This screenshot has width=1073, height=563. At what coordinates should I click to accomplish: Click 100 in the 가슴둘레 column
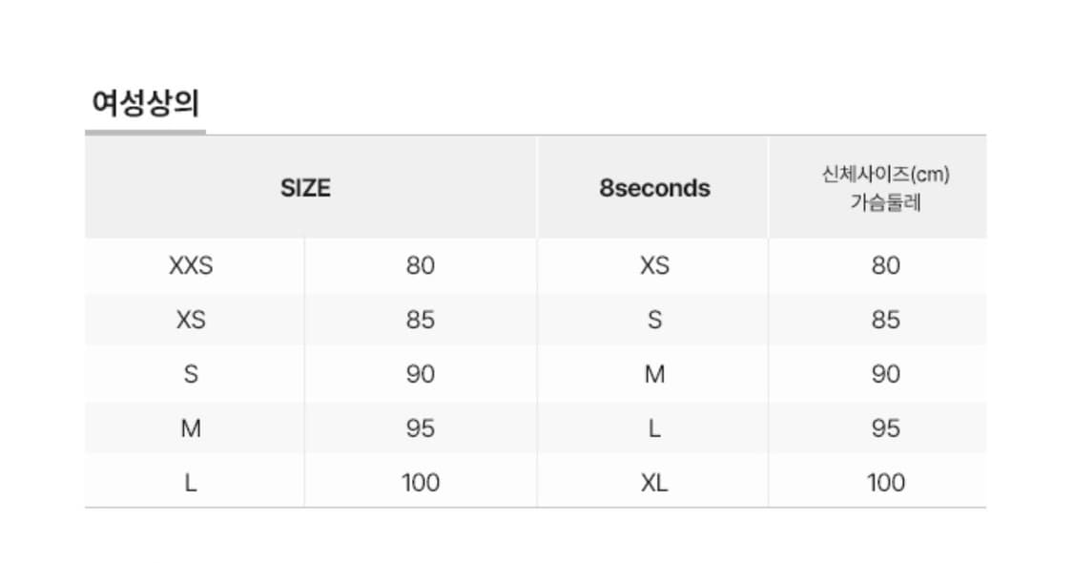(x=885, y=483)
